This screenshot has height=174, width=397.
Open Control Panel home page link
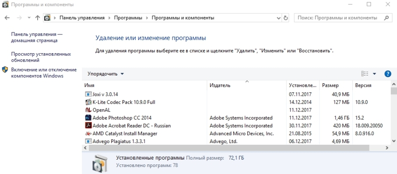(x=37, y=38)
